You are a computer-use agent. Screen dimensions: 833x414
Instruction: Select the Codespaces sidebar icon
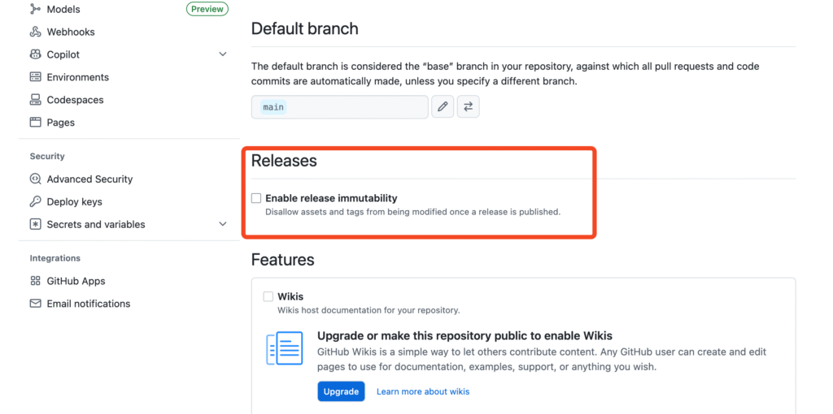click(35, 100)
